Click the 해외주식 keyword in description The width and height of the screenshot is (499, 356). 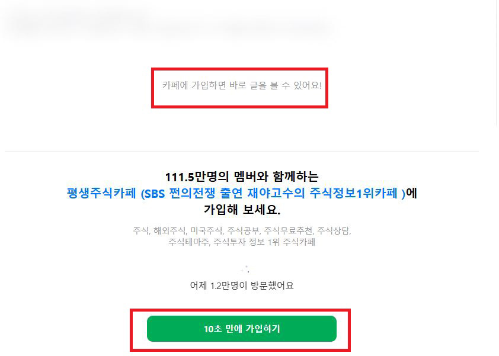click(x=170, y=230)
